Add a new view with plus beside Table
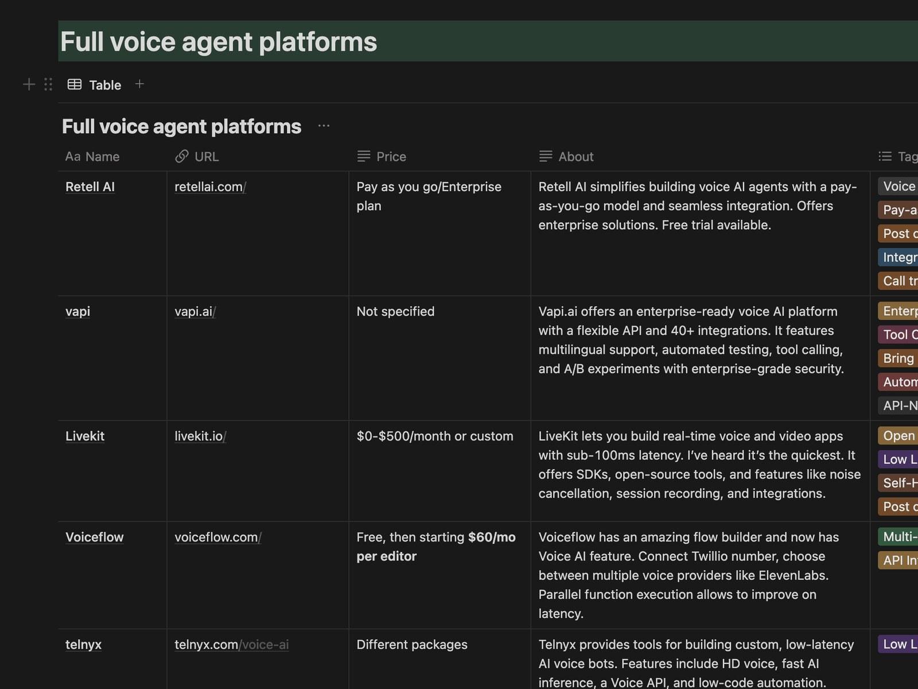This screenshot has width=918, height=689. (x=139, y=84)
